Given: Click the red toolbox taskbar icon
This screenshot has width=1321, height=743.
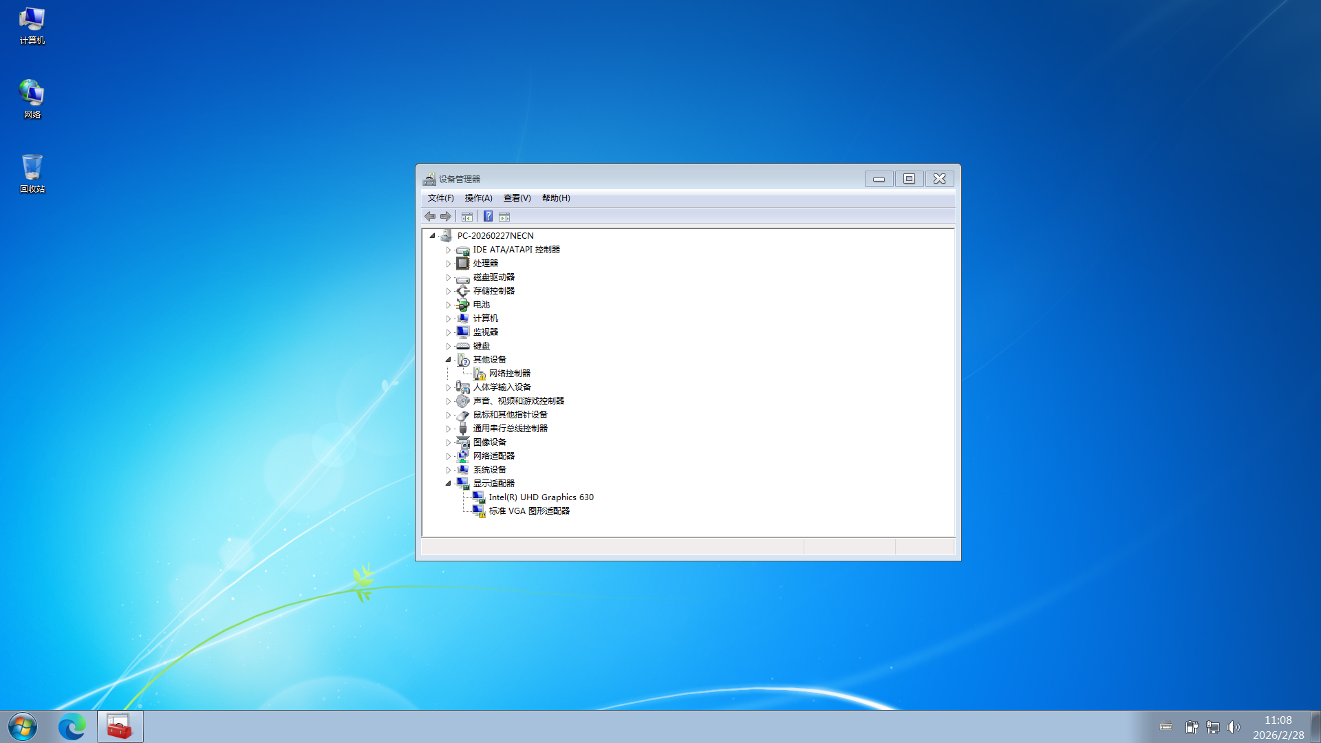Looking at the screenshot, I should (x=120, y=726).
